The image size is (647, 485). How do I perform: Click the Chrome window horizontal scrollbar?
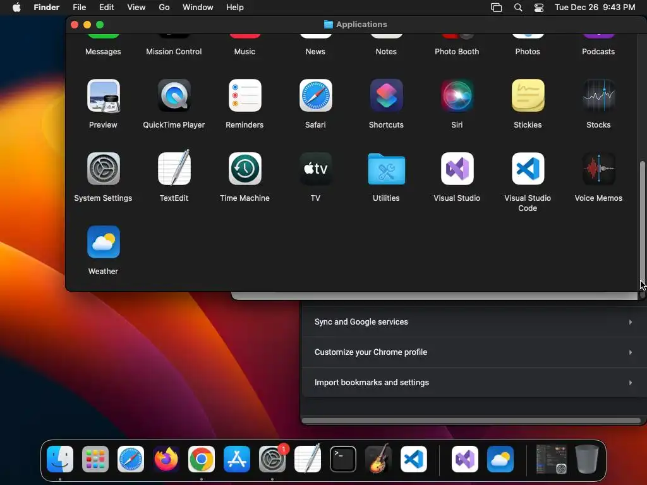pyautogui.click(x=471, y=421)
